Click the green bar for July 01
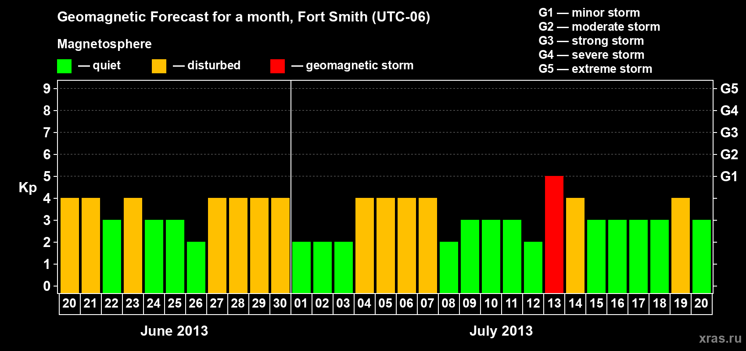Image resolution: width=746 pixels, height=351 pixels. click(x=301, y=267)
